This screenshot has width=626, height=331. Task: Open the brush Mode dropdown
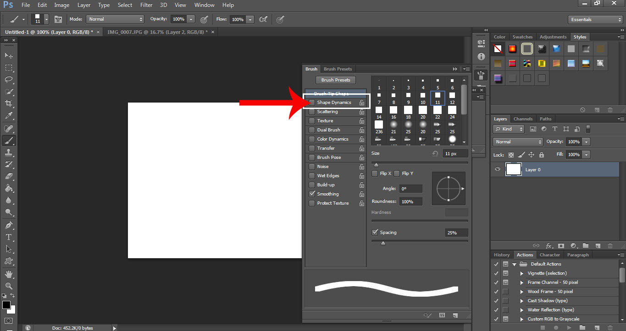click(115, 19)
